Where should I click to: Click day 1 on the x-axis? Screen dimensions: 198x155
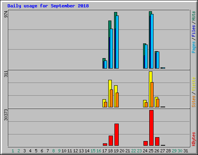(x=13, y=151)
